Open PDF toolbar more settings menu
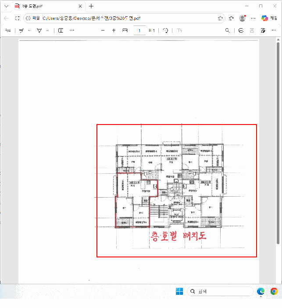Image resolution: width=282 pixels, height=308 pixels. point(274,30)
